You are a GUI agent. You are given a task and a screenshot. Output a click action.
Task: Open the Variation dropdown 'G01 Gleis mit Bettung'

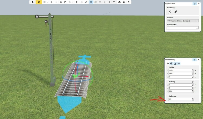click(x=183, y=21)
